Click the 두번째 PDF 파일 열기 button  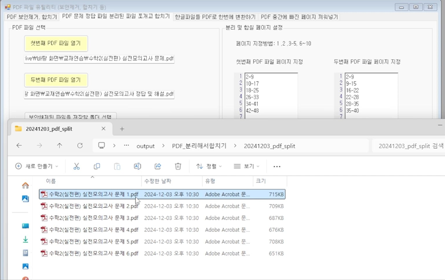click(56, 80)
